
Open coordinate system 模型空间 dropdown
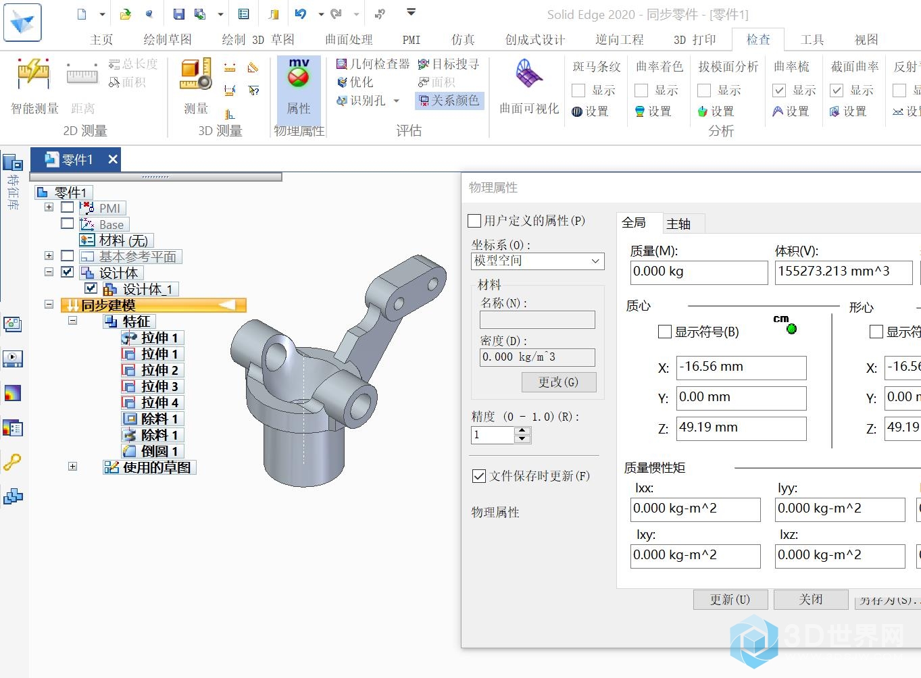[x=537, y=261]
